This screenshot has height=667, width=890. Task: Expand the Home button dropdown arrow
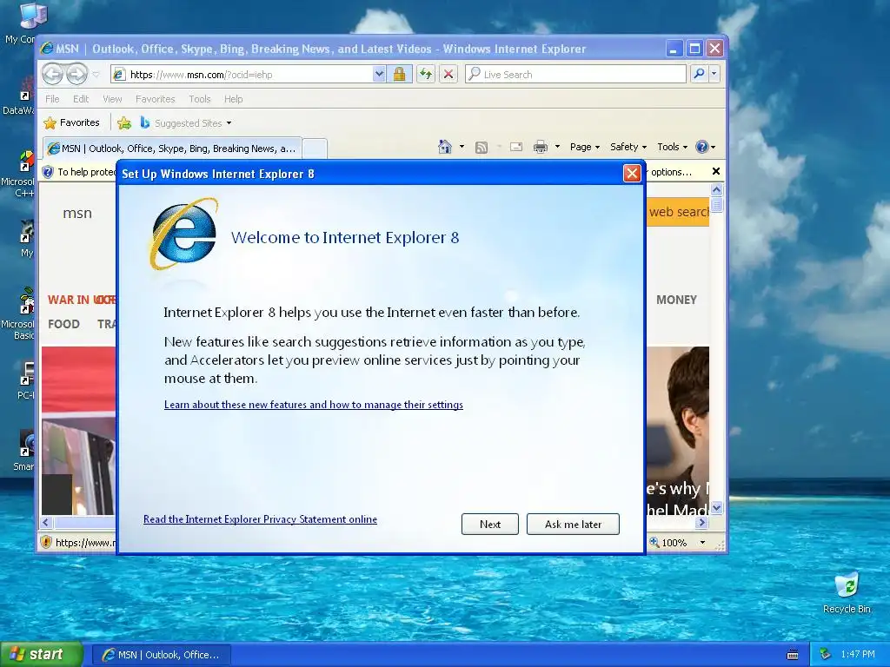[x=462, y=147]
